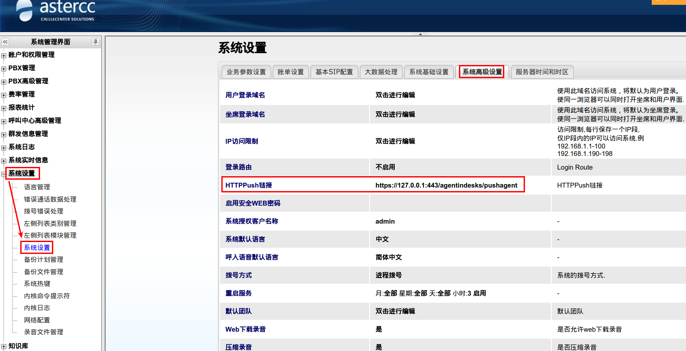Click the 用户登录域名 editable value cell
The height and width of the screenshot is (351, 686).
pyautogui.click(x=395, y=95)
